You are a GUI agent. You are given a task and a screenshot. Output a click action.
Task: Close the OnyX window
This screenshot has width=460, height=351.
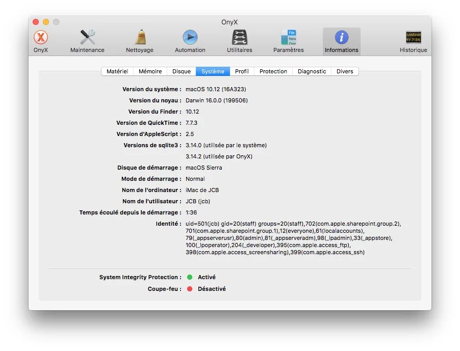coord(36,22)
